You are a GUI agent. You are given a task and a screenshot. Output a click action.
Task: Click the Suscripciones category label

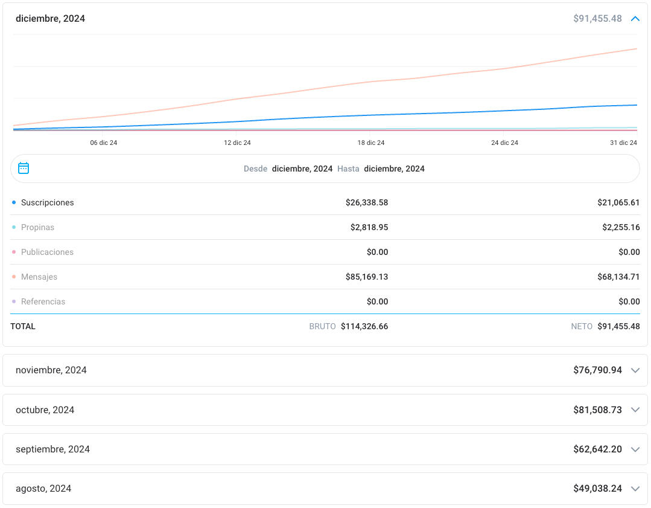(x=47, y=202)
